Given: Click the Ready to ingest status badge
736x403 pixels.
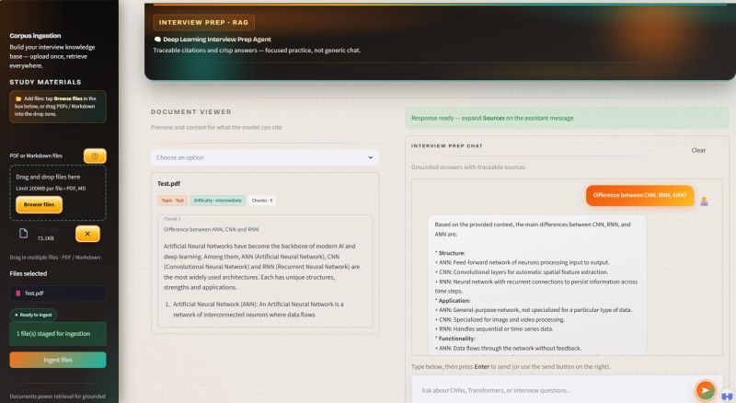Looking at the screenshot, I should 33,315.
